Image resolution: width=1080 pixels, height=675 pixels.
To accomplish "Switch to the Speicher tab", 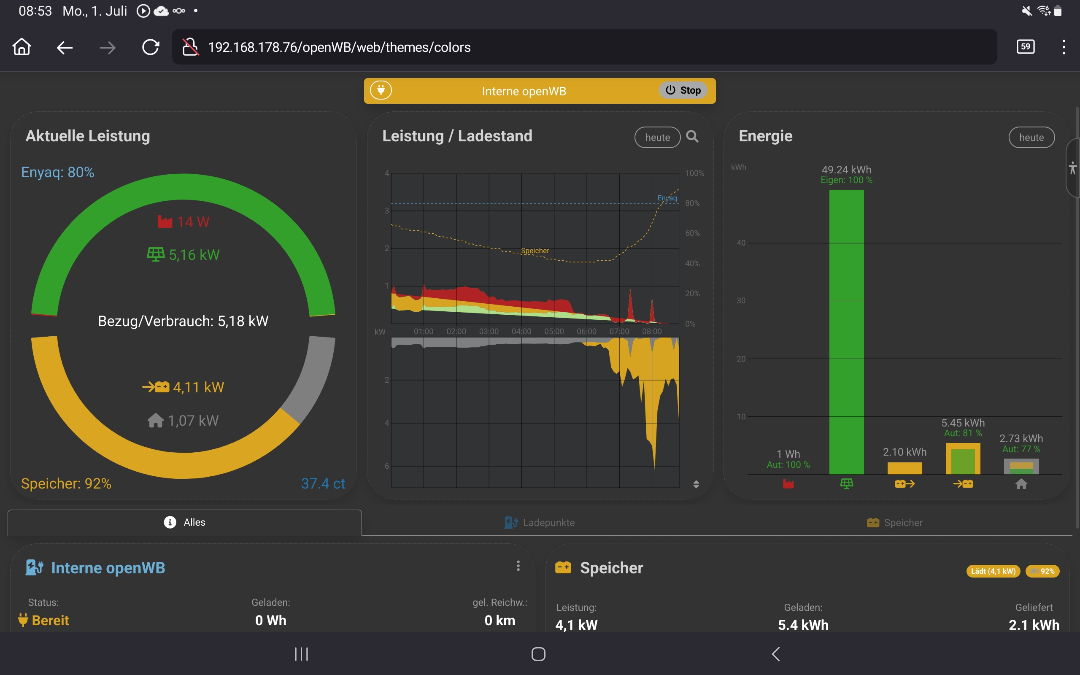I will coord(895,522).
